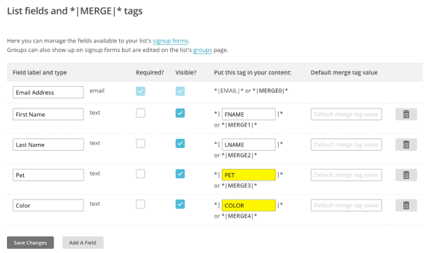Edit the FNAME merge tag input
Screen dimensions: 429x253
249,114
